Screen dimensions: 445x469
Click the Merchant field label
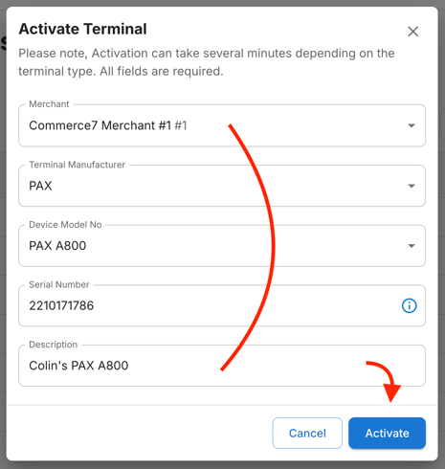click(x=49, y=104)
